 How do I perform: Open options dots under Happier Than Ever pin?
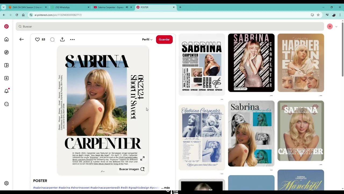click(321, 95)
